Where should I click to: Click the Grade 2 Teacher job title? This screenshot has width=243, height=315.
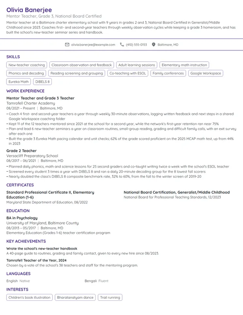(21, 151)
